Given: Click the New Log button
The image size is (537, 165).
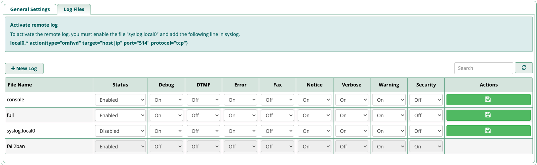Looking at the screenshot, I should coord(24,68).
